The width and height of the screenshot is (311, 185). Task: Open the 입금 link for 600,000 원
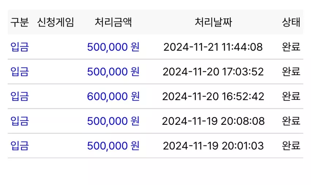[x=20, y=96]
